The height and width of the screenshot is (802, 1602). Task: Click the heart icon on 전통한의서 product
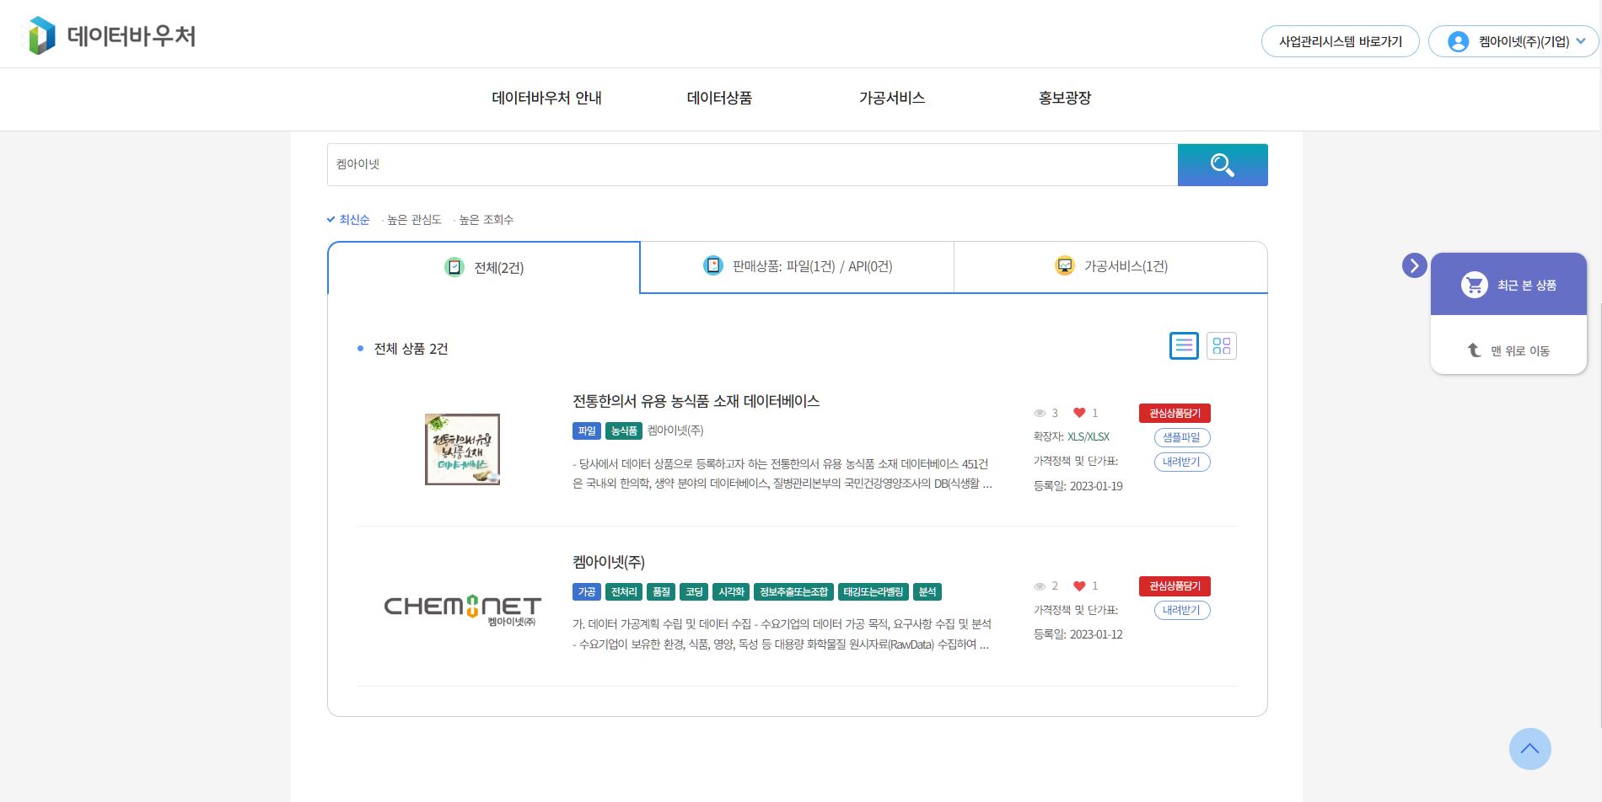(x=1079, y=413)
